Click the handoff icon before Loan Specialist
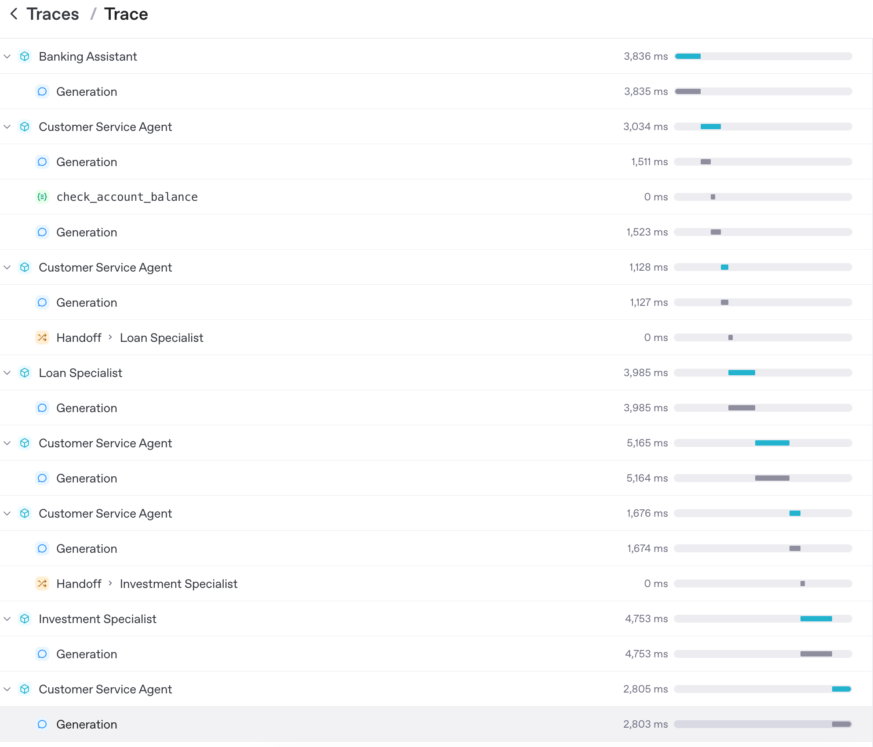 42,337
